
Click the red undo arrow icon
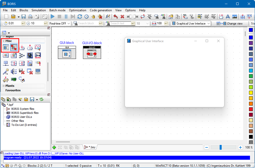click(116, 17)
